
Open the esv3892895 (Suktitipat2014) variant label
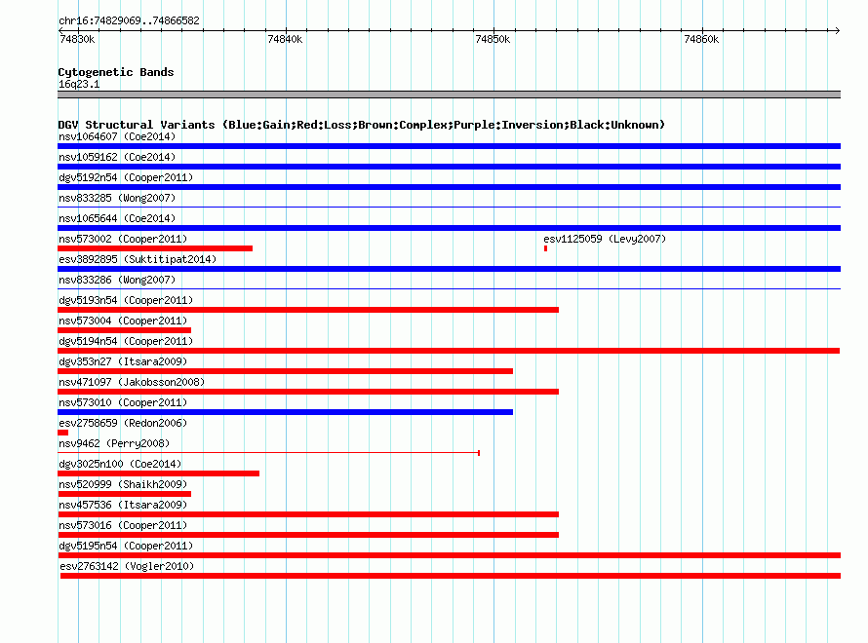[x=138, y=259]
